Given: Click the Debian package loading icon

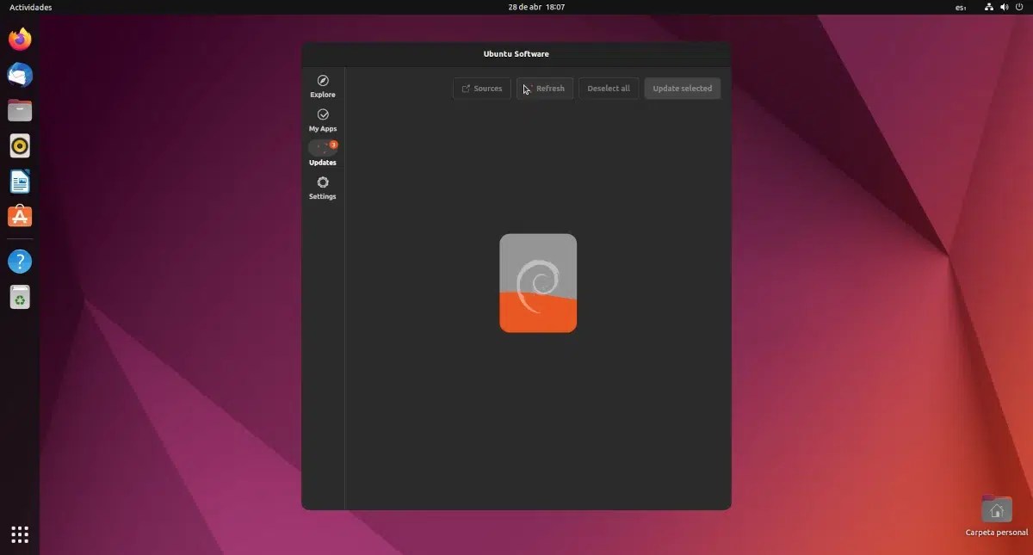Looking at the screenshot, I should (538, 283).
